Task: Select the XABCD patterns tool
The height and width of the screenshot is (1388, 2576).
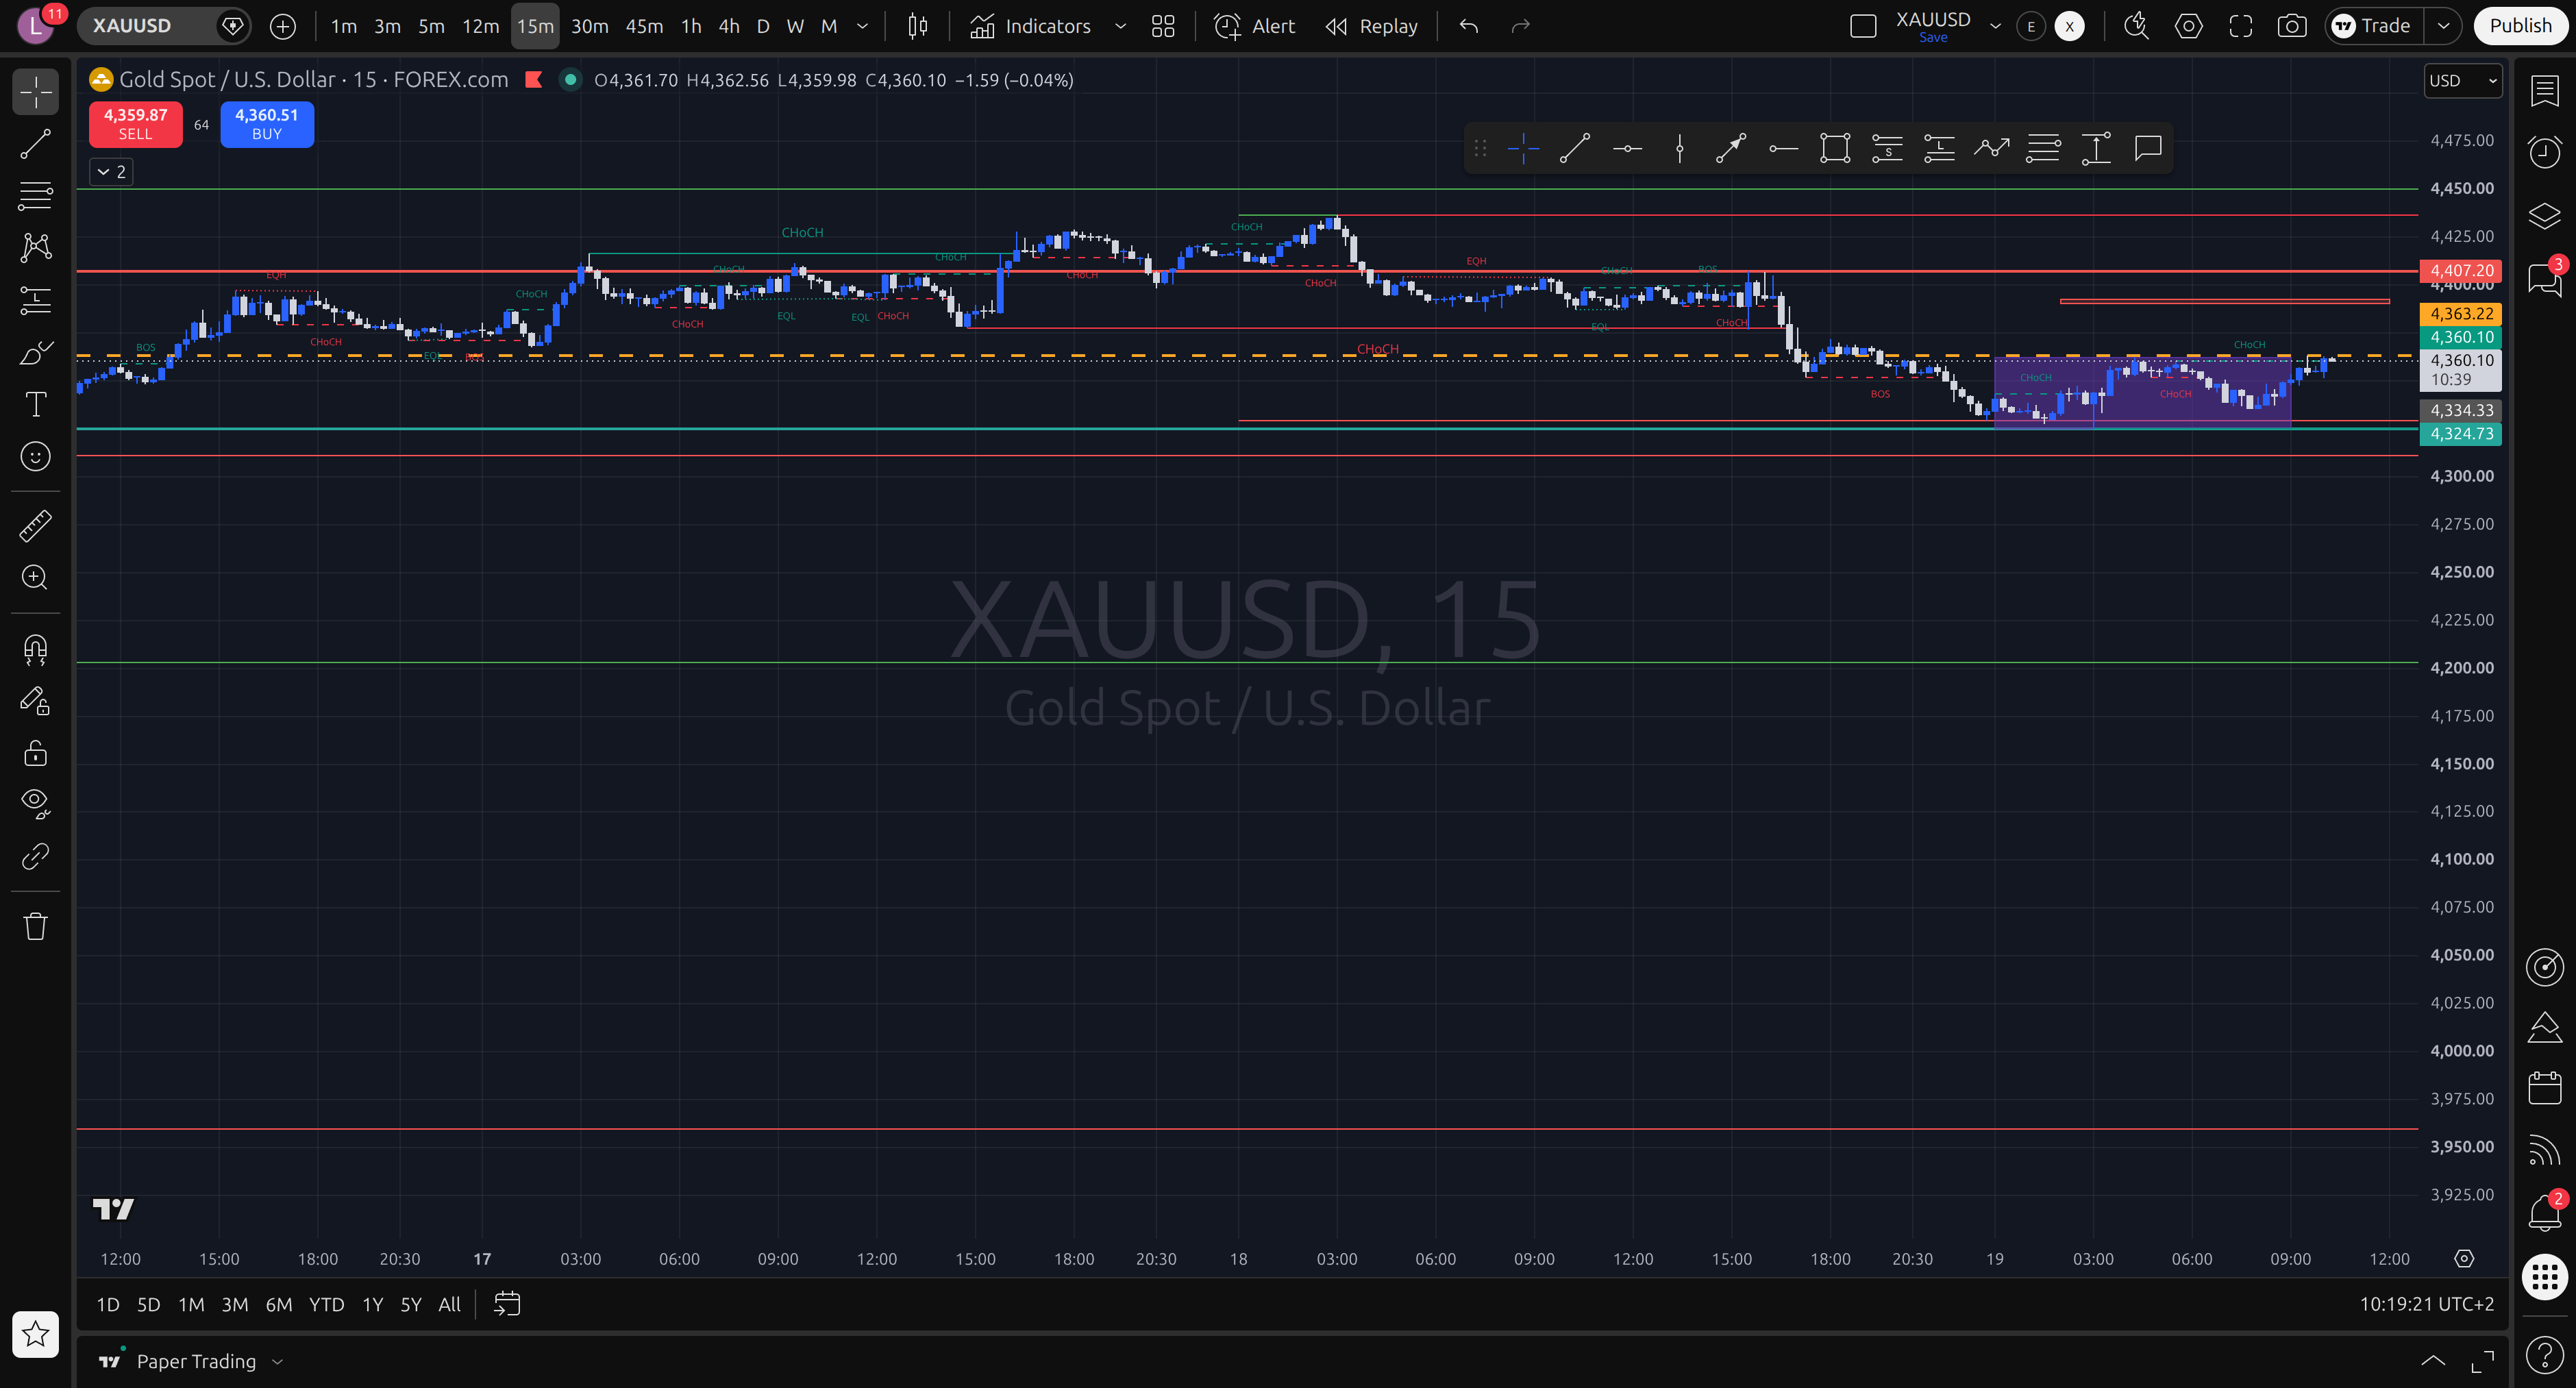Action: (x=36, y=247)
